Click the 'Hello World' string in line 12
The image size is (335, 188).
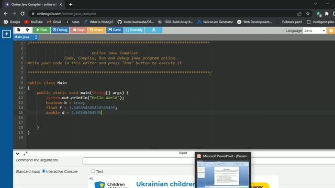click(105, 98)
